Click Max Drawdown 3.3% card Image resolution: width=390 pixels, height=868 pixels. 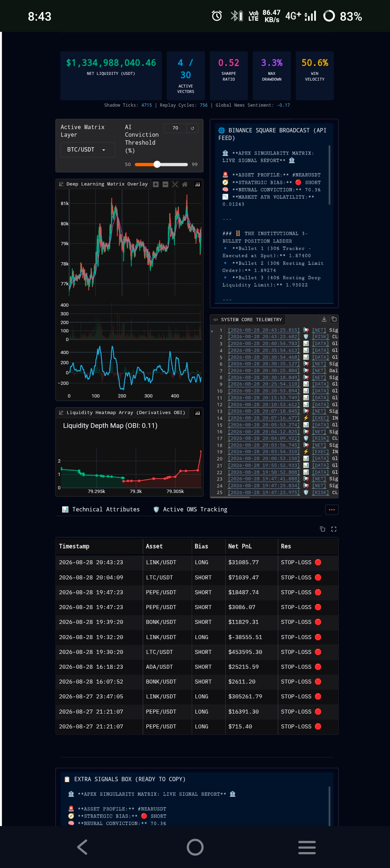[272, 75]
